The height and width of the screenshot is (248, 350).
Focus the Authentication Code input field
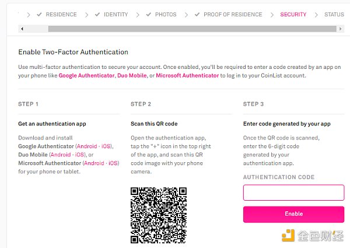click(293, 193)
